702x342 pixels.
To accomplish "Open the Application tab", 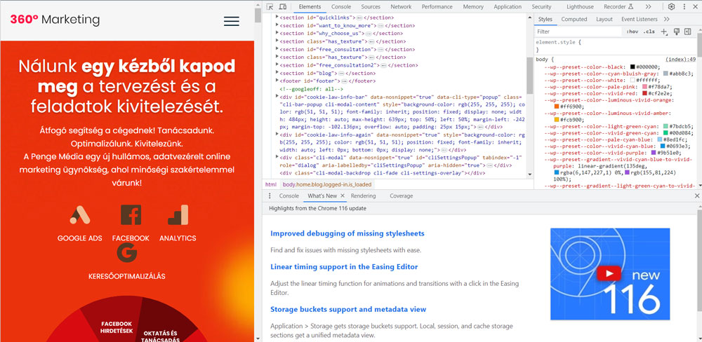I will [508, 7].
